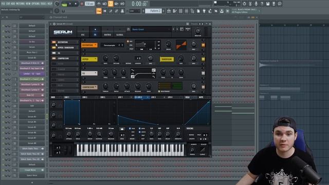Select the Crowd Noise channel button

(x=32, y=170)
